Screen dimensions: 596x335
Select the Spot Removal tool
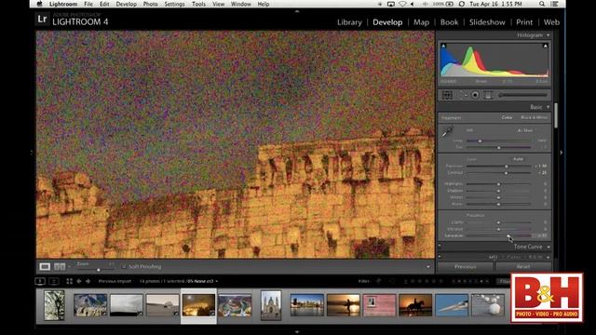click(463, 95)
